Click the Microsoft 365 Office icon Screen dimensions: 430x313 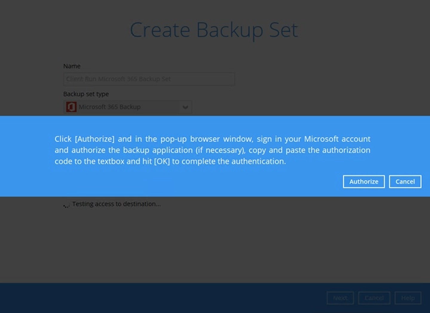(71, 107)
